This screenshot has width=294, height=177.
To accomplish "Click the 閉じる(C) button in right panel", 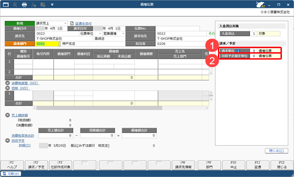I will coord(276,151).
